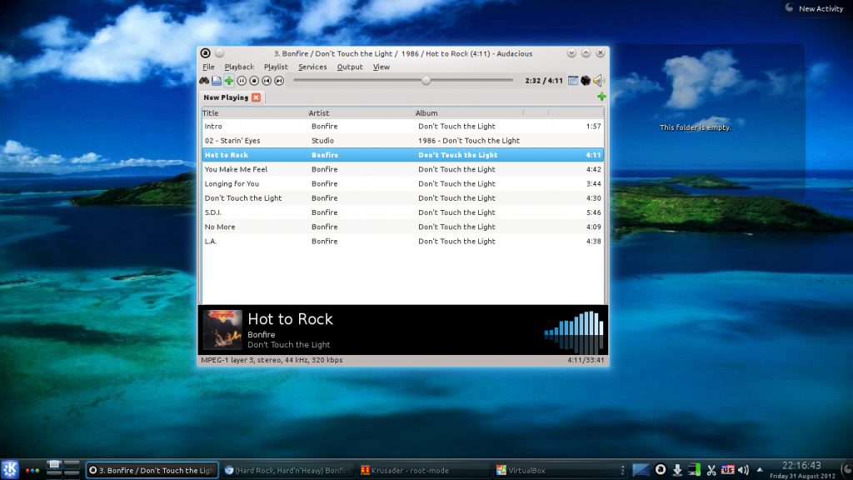
Task: Open the File menu
Action: point(208,67)
